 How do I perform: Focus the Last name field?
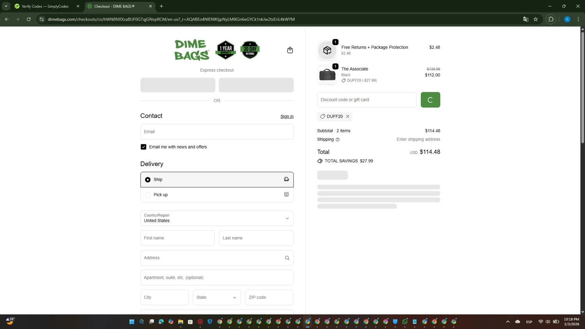tap(256, 238)
